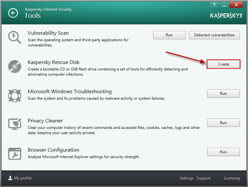Image resolution: width=248 pixels, height=187 pixels.
Task: Click the Windows Troubleshooting lifebuoy icon
Action: click(x=15, y=96)
